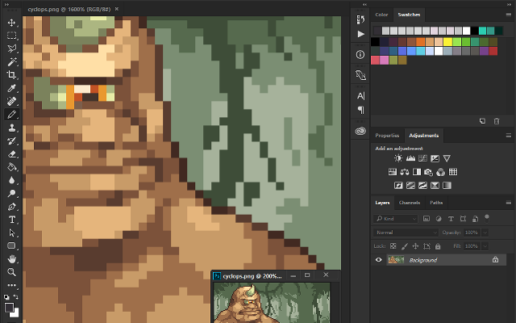Image resolution: width=516 pixels, height=323 pixels.
Task: Add an Exposure adjustment
Action: point(435,158)
